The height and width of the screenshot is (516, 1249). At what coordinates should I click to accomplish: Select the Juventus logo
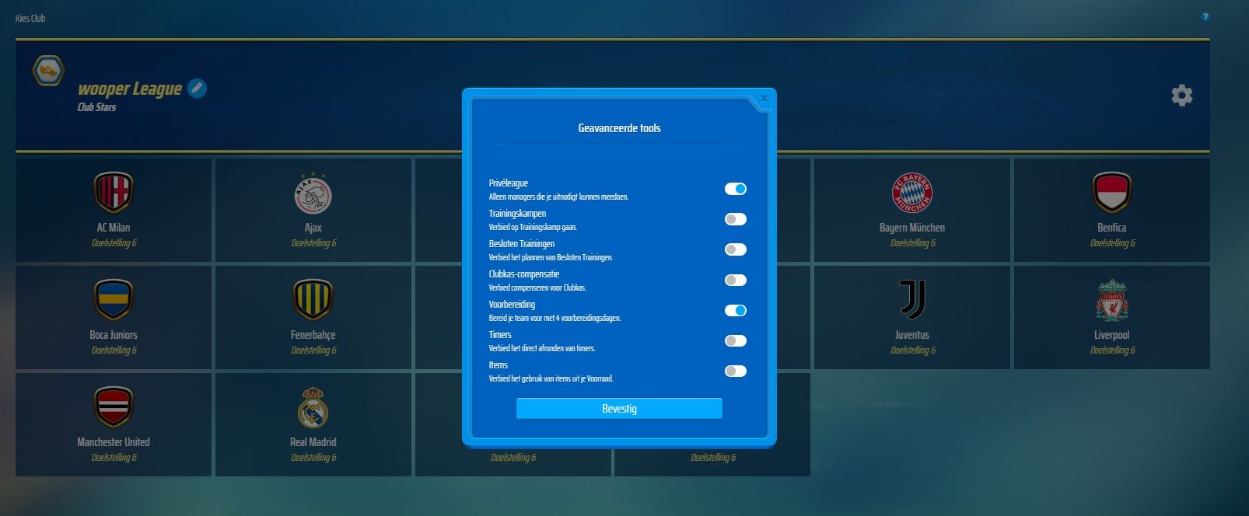[911, 300]
